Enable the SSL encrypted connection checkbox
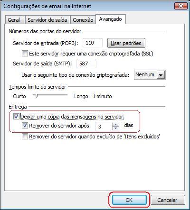Viewport: 190px width, 210px height. click(25, 54)
